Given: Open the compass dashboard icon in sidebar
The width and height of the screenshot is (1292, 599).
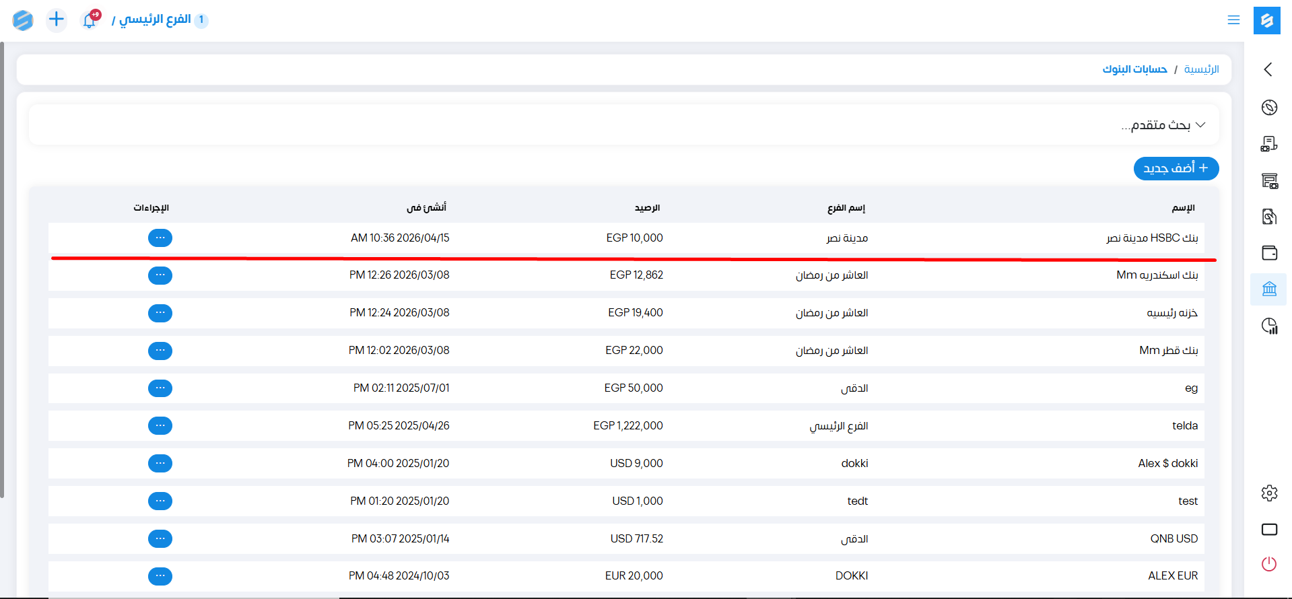Looking at the screenshot, I should pyautogui.click(x=1269, y=108).
